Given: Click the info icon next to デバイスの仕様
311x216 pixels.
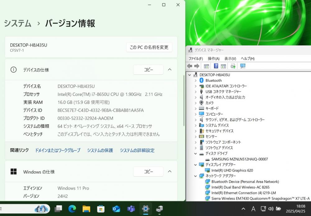Looking at the screenshot, I should coord(13,70).
